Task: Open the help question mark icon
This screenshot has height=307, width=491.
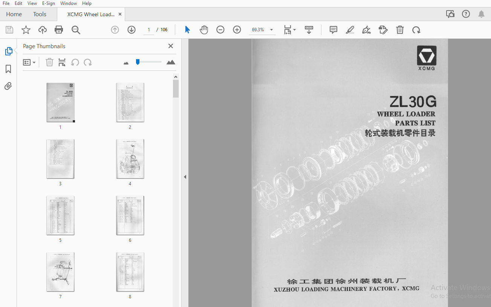Action: (466, 14)
